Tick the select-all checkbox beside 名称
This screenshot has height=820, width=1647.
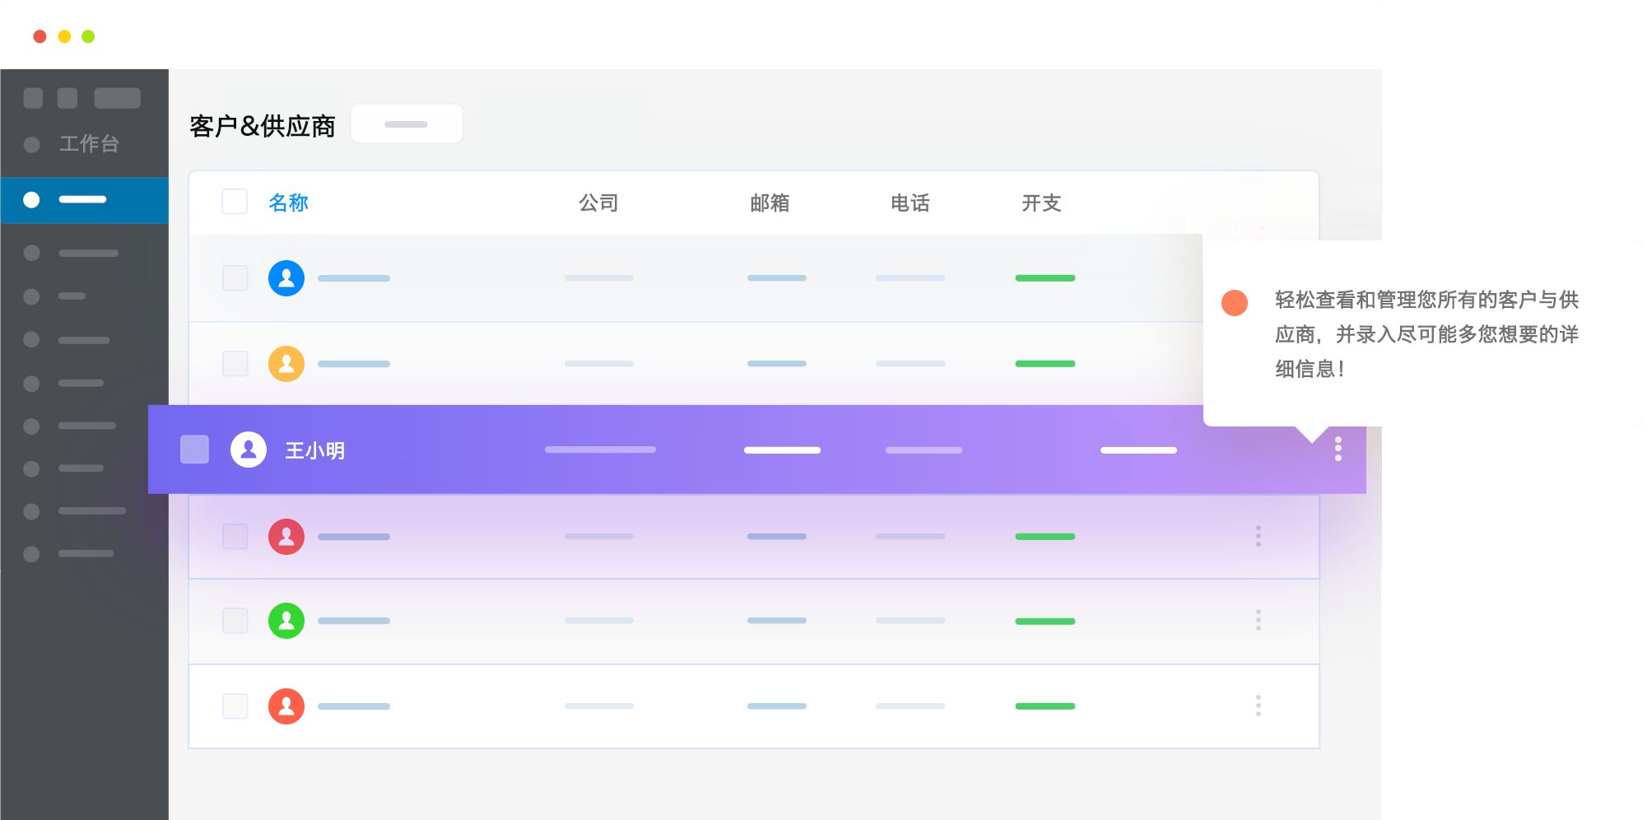235,202
